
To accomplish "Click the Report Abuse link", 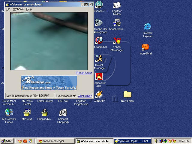I will pos(84,73).
